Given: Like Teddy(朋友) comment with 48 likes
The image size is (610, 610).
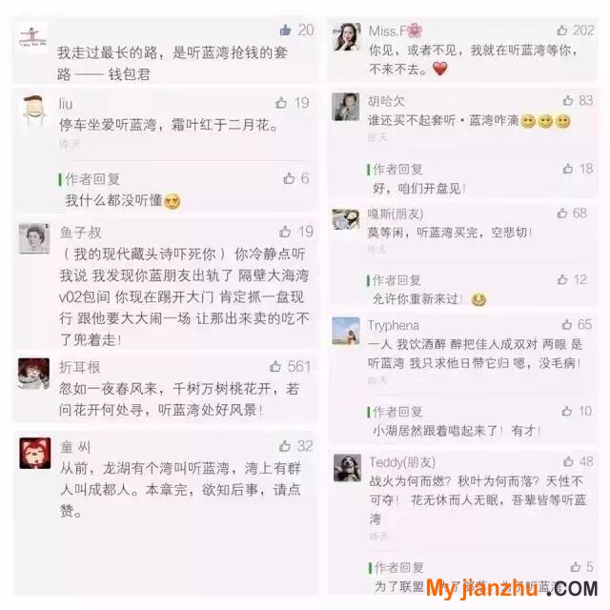Looking at the screenshot, I should click(x=568, y=461).
